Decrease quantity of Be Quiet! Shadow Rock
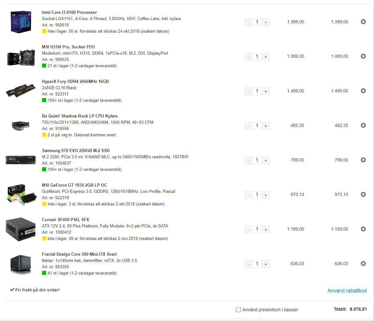The image size is (374, 321). [248, 126]
